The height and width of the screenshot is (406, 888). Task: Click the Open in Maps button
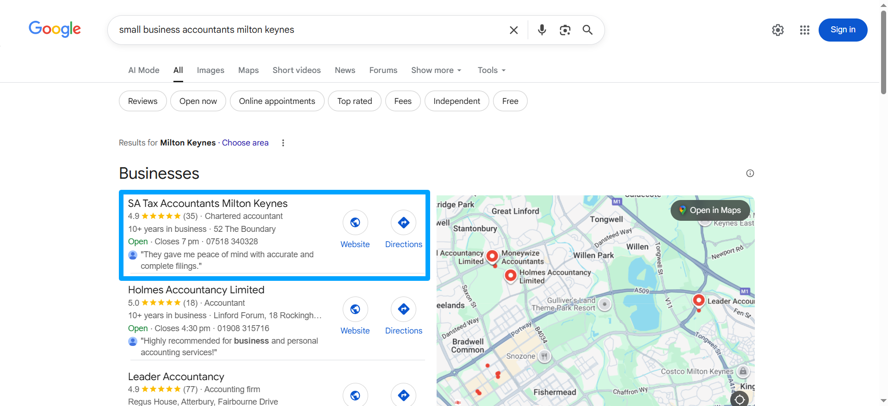point(710,210)
